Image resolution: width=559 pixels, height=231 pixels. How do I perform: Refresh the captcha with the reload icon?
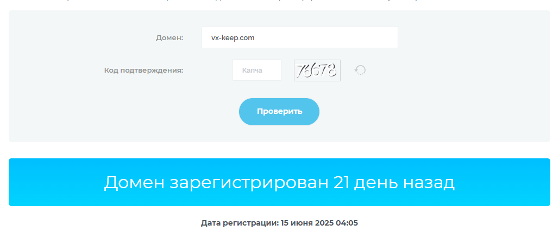pyautogui.click(x=360, y=70)
